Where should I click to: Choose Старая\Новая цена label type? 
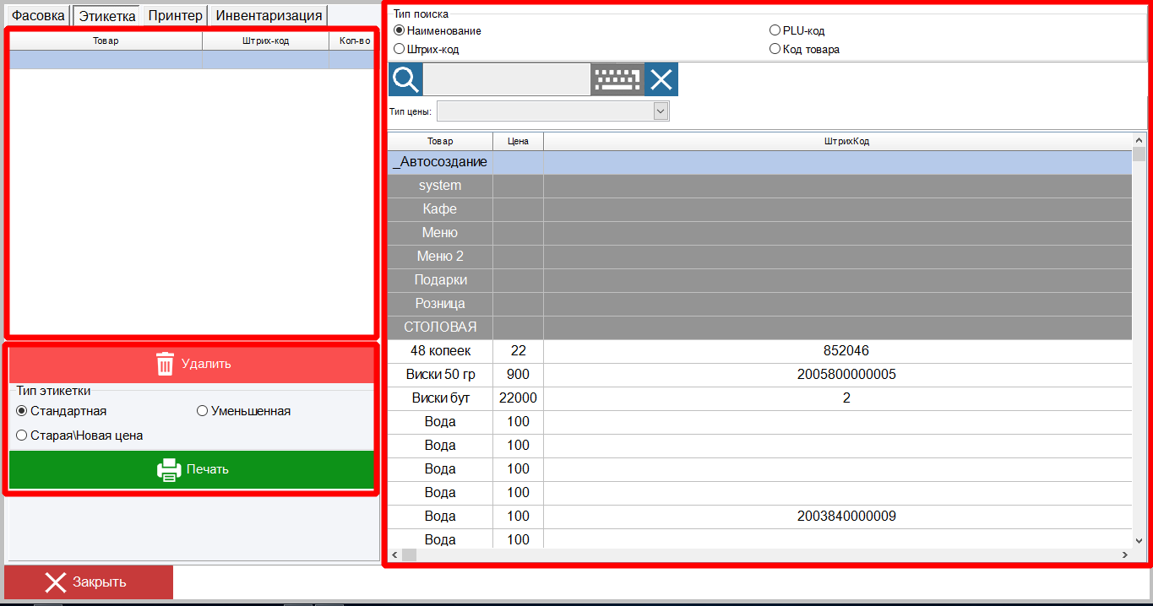[22, 436]
